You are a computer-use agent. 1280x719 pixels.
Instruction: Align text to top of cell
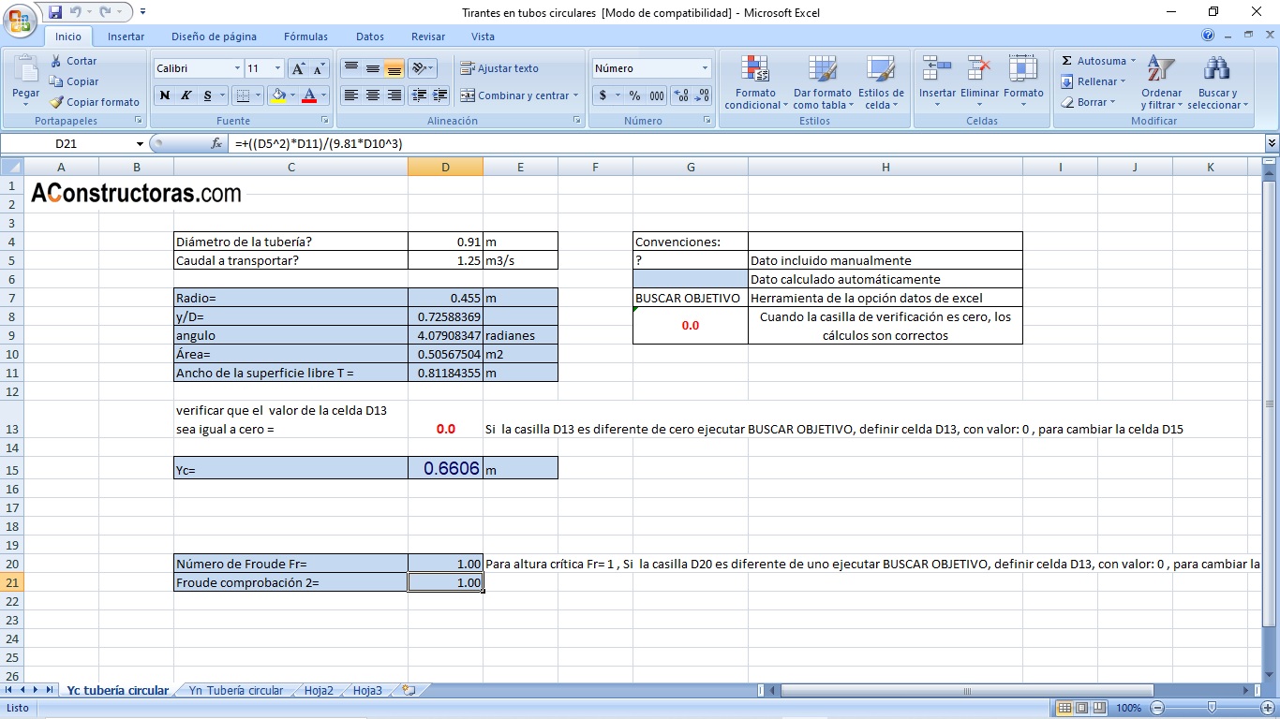(350, 68)
